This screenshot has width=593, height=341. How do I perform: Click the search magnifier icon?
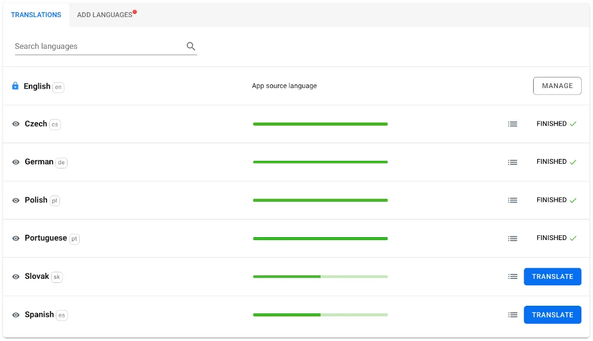point(191,46)
